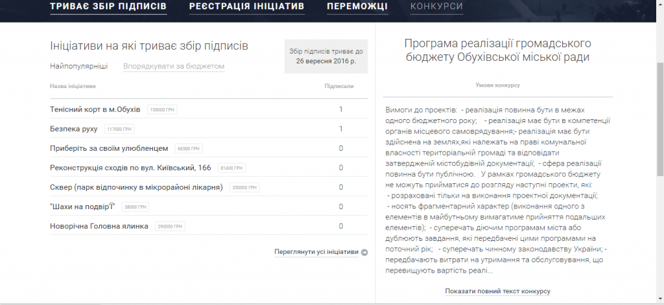Sort initiatives by 'Найпопулярніші'
The image size is (664, 305).
[x=78, y=66]
